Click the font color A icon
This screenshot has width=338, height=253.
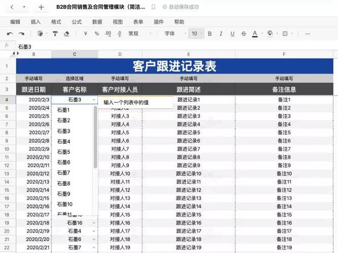click(x=255, y=34)
